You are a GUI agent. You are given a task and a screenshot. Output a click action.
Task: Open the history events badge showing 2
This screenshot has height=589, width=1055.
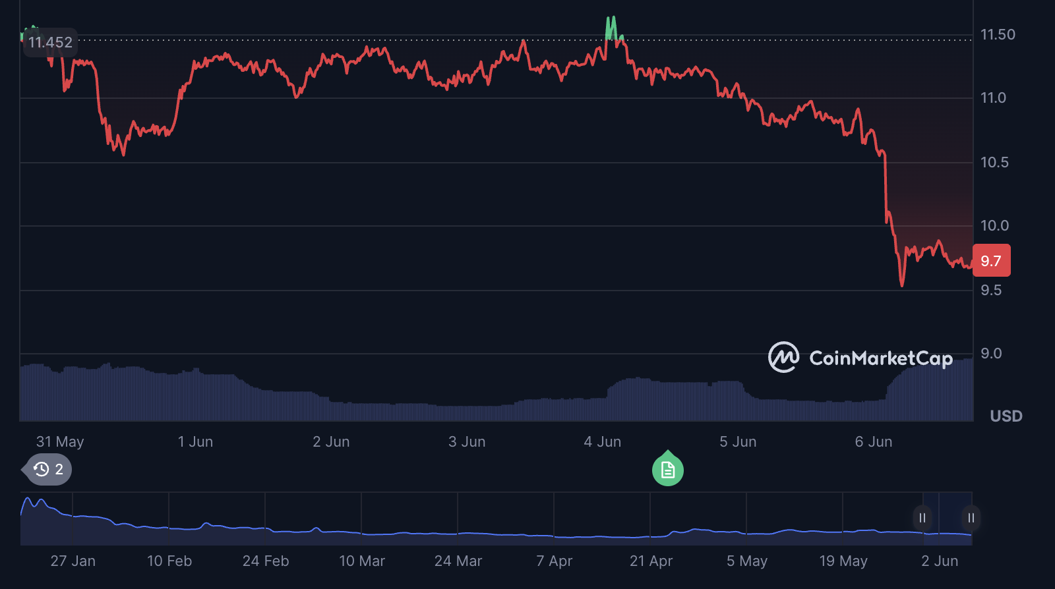(x=48, y=469)
